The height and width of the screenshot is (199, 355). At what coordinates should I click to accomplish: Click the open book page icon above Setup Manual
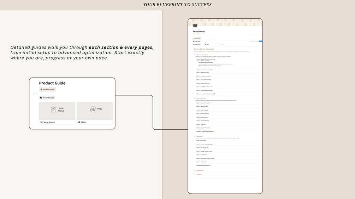(x=195, y=25)
